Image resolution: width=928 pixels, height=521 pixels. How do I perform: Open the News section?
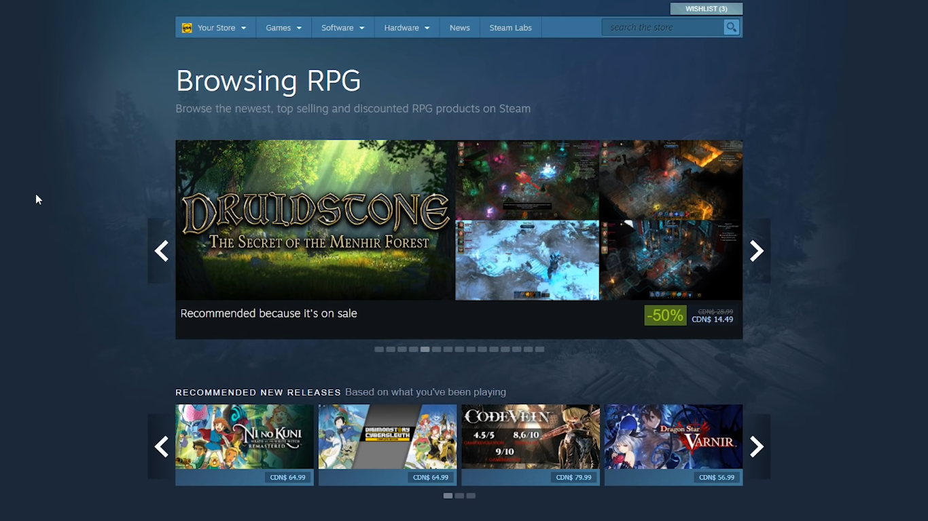coord(459,27)
